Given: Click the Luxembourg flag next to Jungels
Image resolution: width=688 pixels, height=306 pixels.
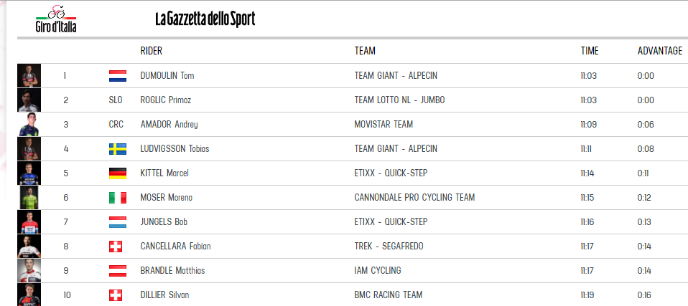Looking at the screenshot, I should pyautogui.click(x=118, y=222).
